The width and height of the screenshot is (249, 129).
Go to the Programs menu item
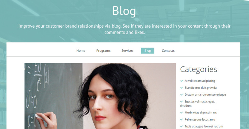coord(103,51)
